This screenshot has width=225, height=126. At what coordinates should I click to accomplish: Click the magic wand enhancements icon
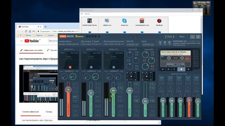48,50
